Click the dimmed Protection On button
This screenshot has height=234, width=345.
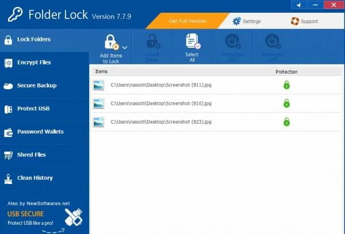[x=232, y=48]
